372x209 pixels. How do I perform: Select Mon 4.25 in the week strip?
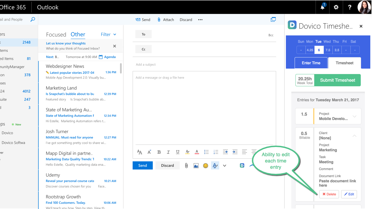pyautogui.click(x=310, y=50)
